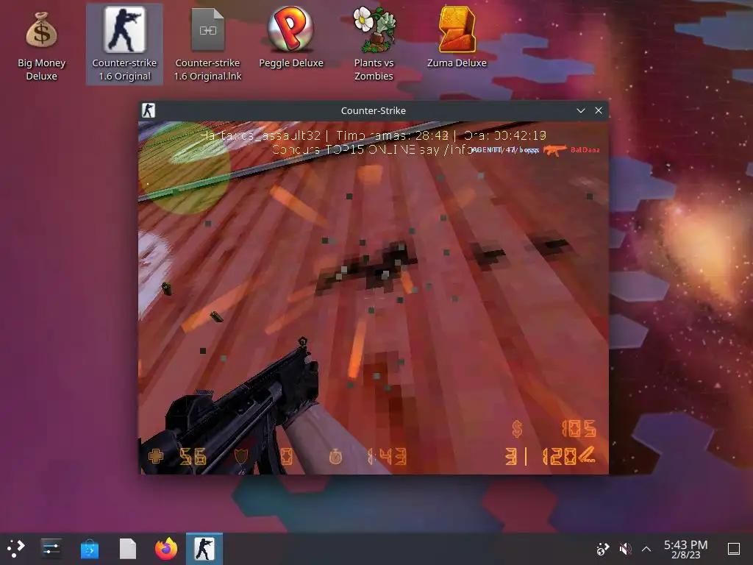Click the Steam tray icon

(602, 549)
